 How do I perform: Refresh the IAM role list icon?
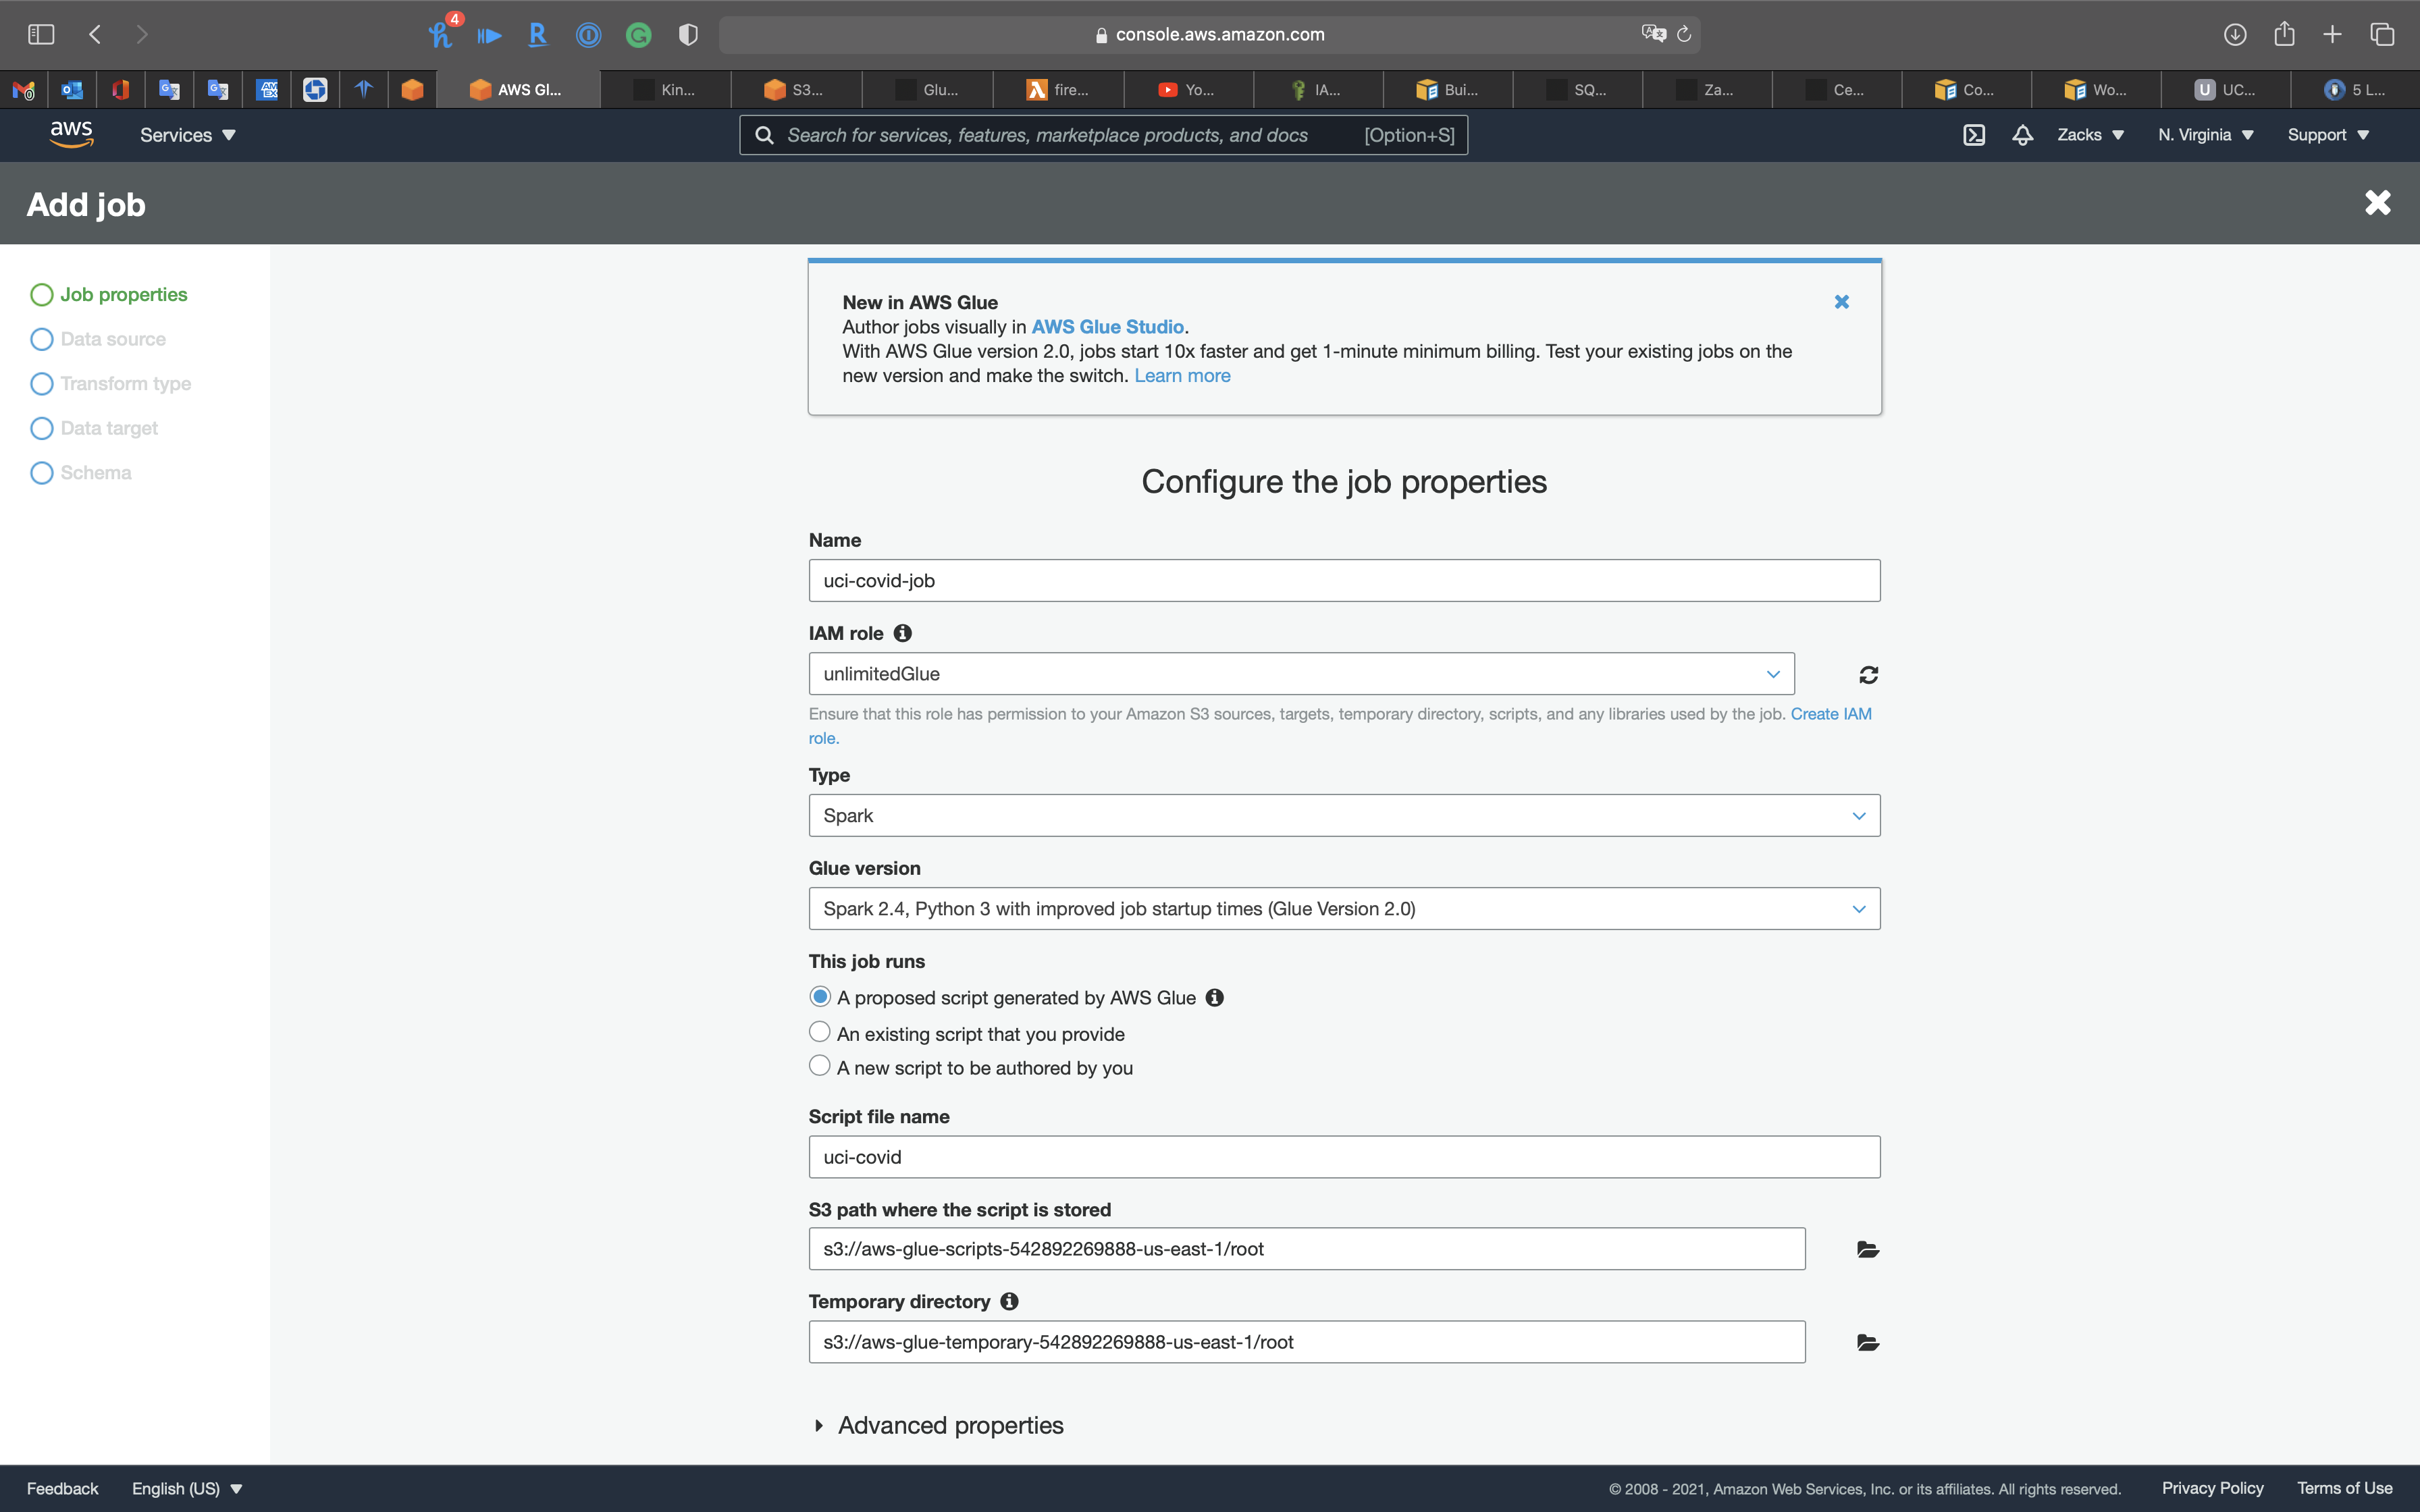click(1868, 675)
